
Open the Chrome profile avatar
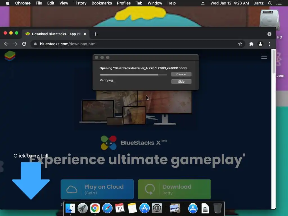(x=260, y=44)
